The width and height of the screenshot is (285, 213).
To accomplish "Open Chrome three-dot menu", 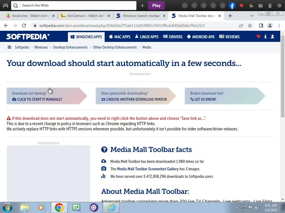I will click(x=279, y=26).
